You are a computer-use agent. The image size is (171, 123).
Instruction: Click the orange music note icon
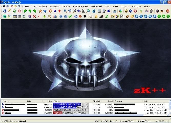pos(132,16)
